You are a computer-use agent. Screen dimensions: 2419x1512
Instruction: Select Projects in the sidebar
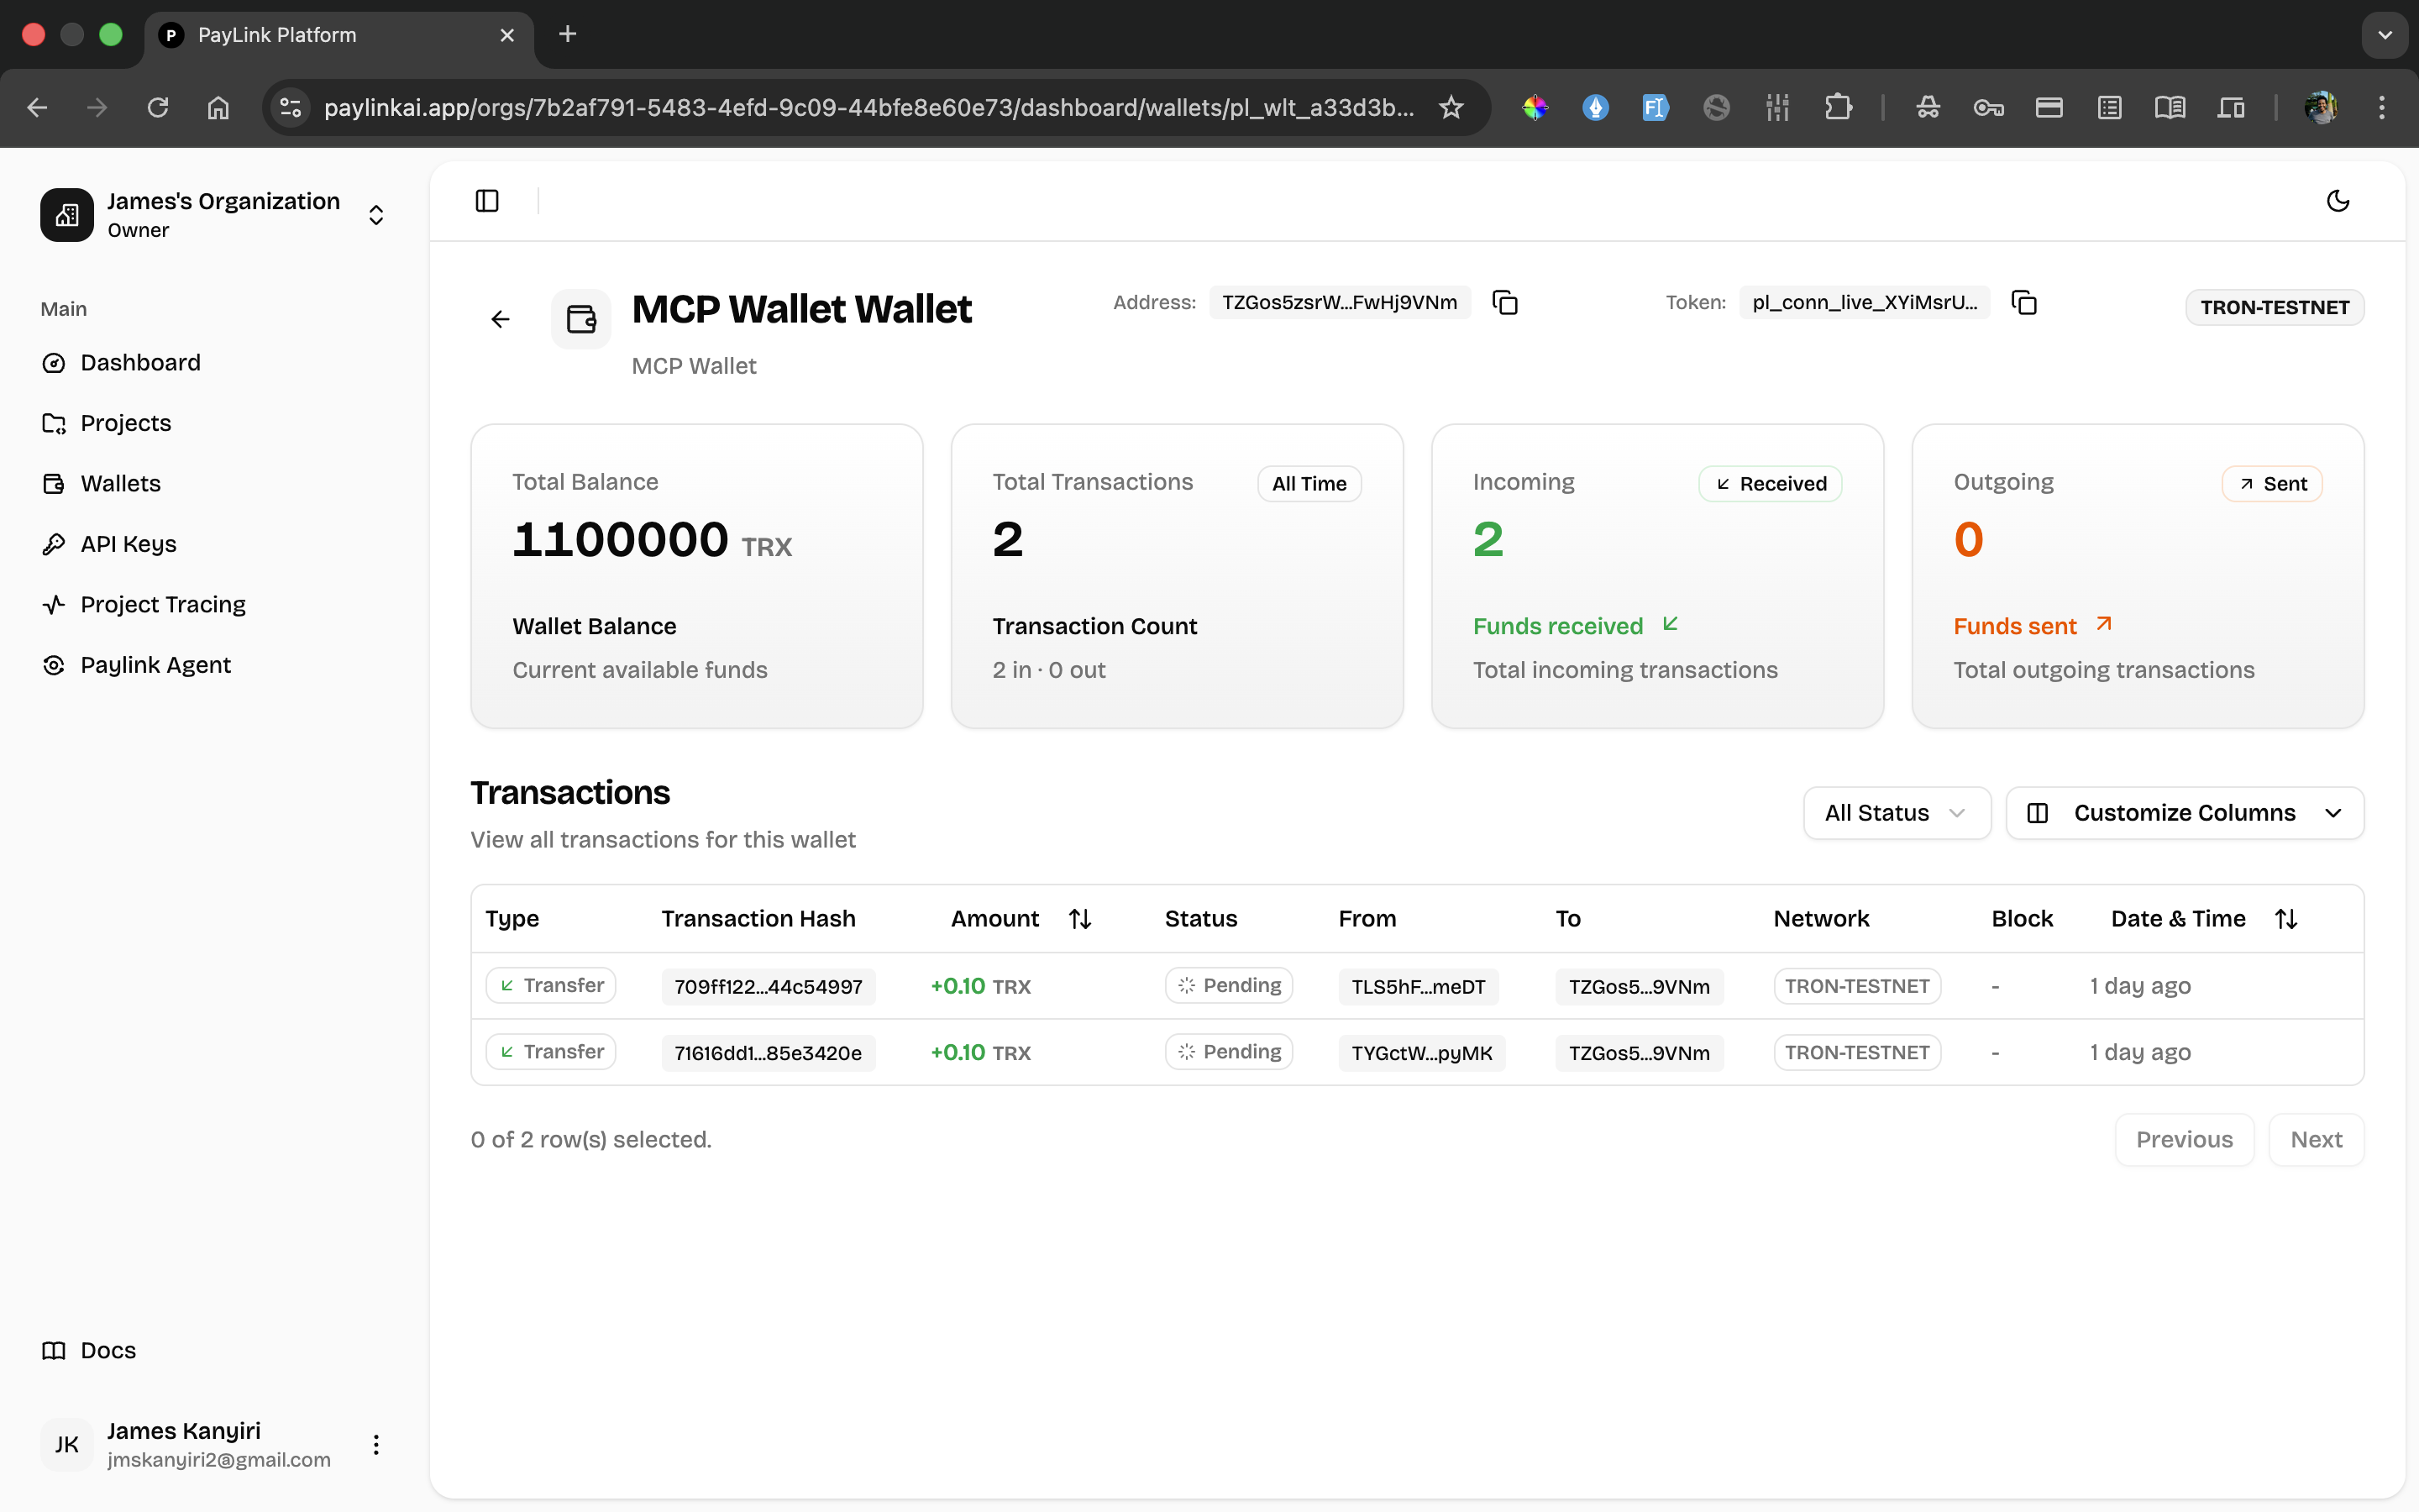tap(125, 423)
